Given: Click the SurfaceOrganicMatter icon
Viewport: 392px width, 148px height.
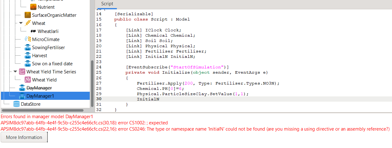Looking at the screenshot, I should pos(27,15).
